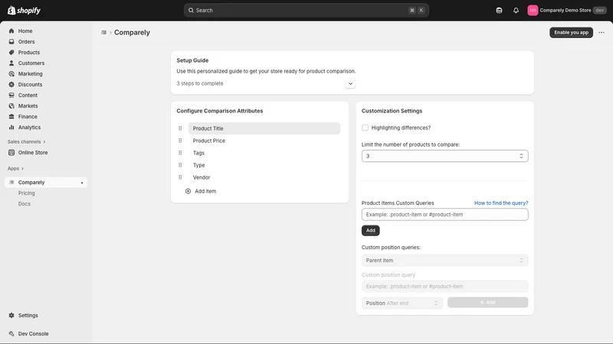The height and width of the screenshot is (344, 613).
Task: Click the notifications bell icon
Action: [x=516, y=11]
